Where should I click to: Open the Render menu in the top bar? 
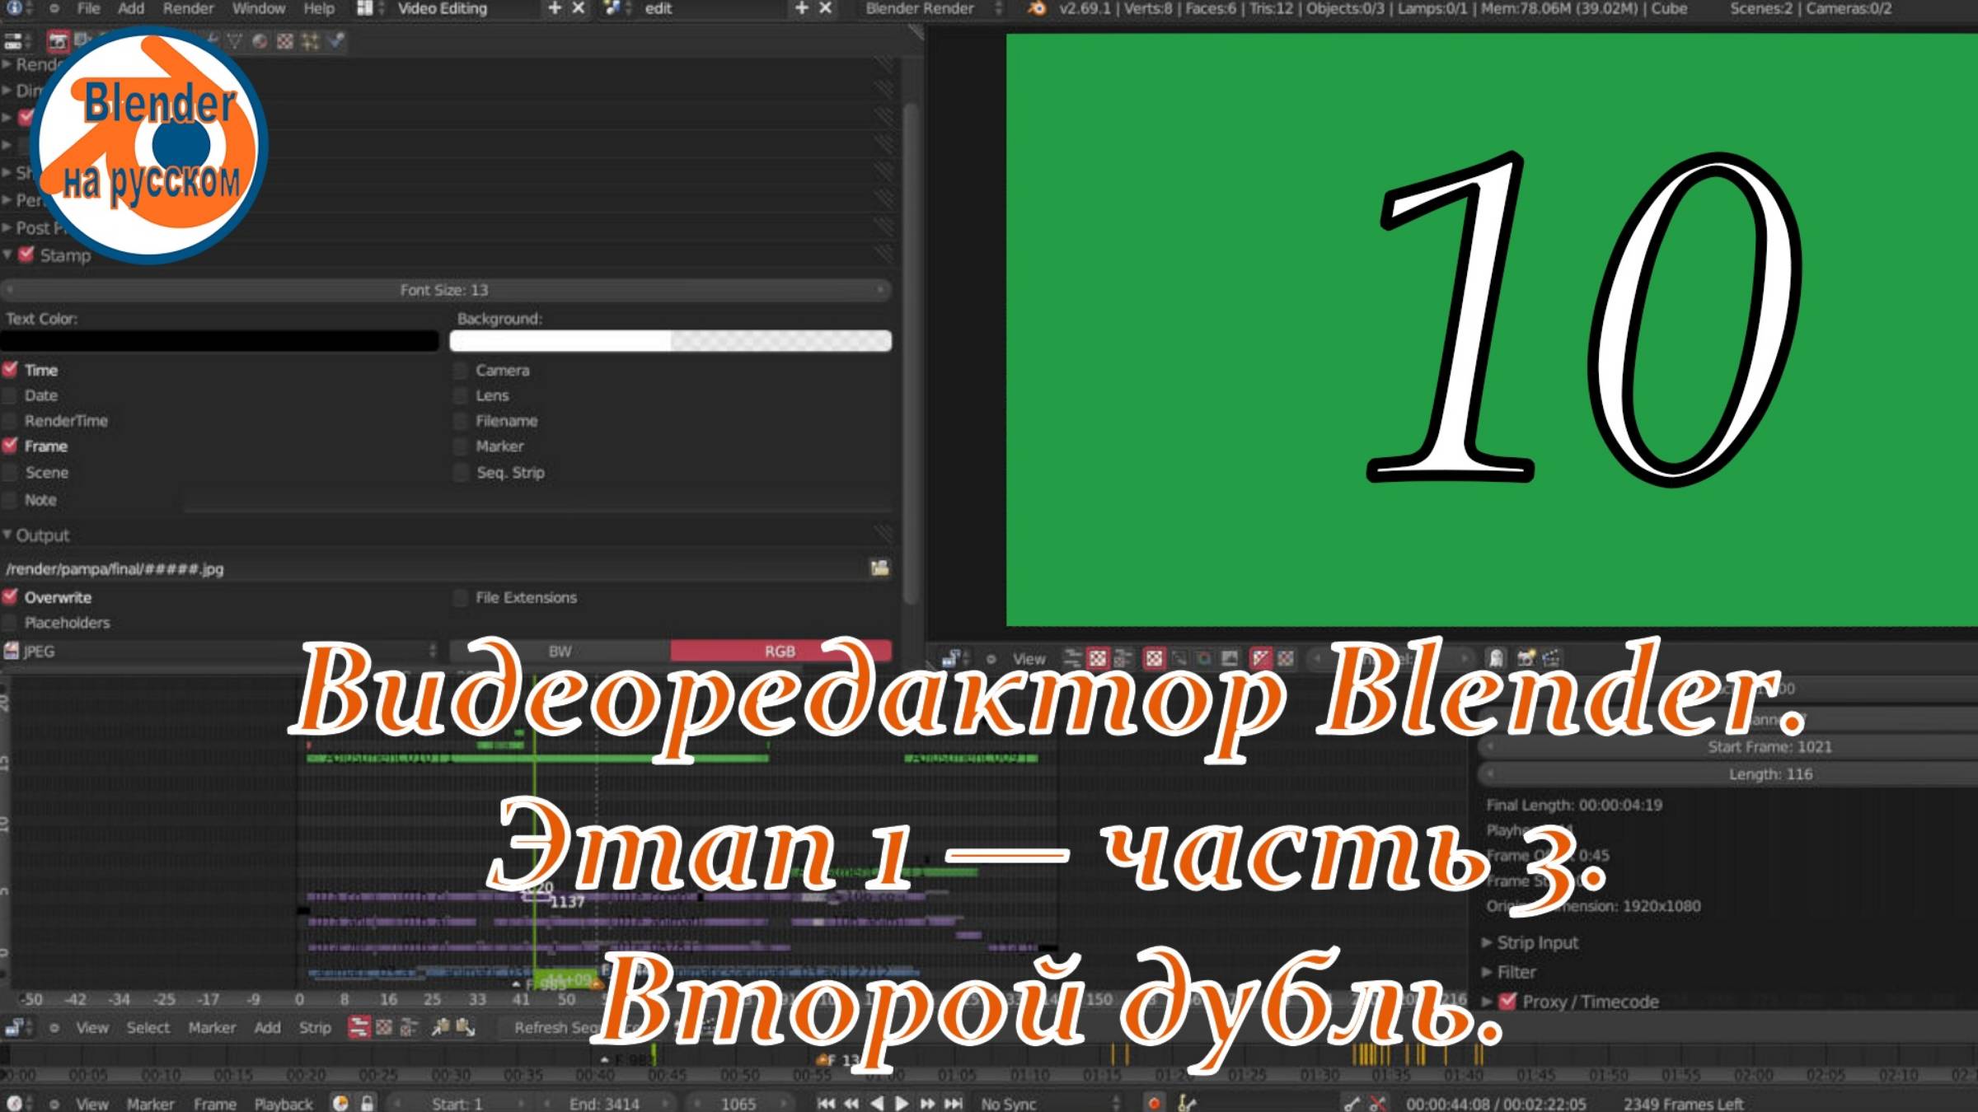click(190, 9)
